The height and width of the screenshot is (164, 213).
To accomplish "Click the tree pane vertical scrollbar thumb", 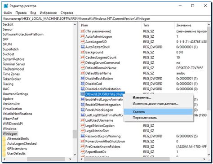I will 75,134.
